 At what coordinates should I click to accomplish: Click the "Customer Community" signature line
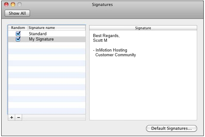[115, 55]
